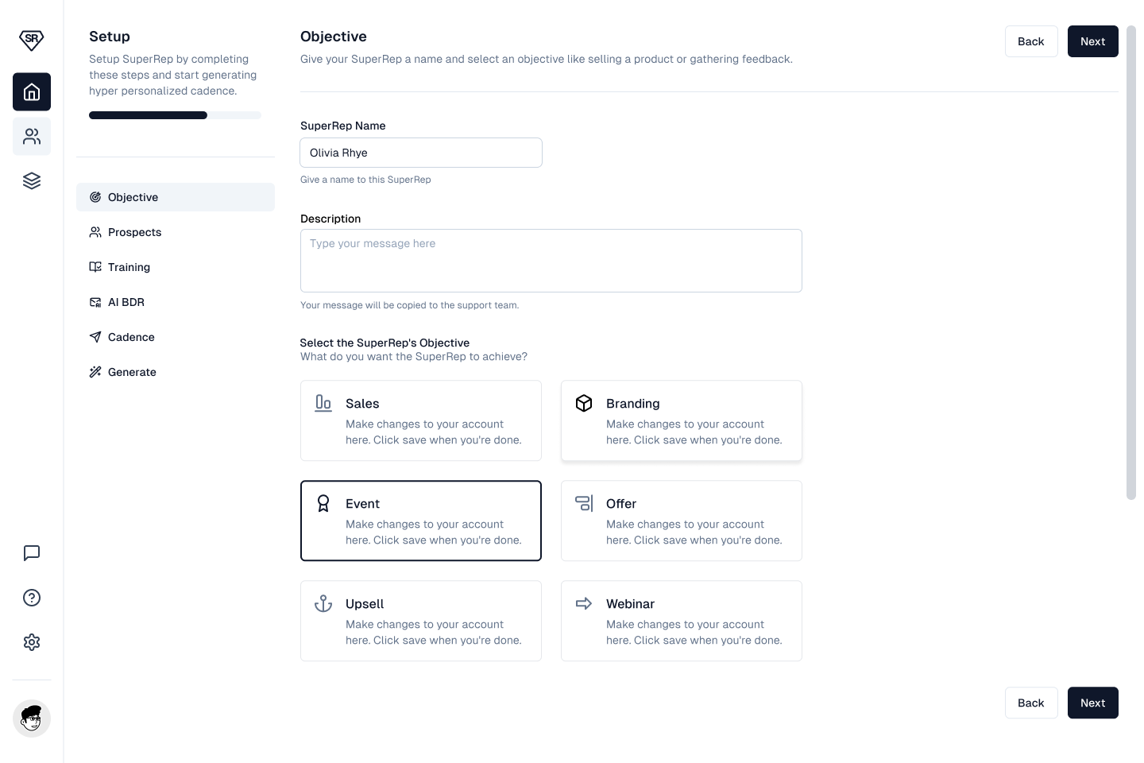Open the settings gear icon

coord(32,642)
